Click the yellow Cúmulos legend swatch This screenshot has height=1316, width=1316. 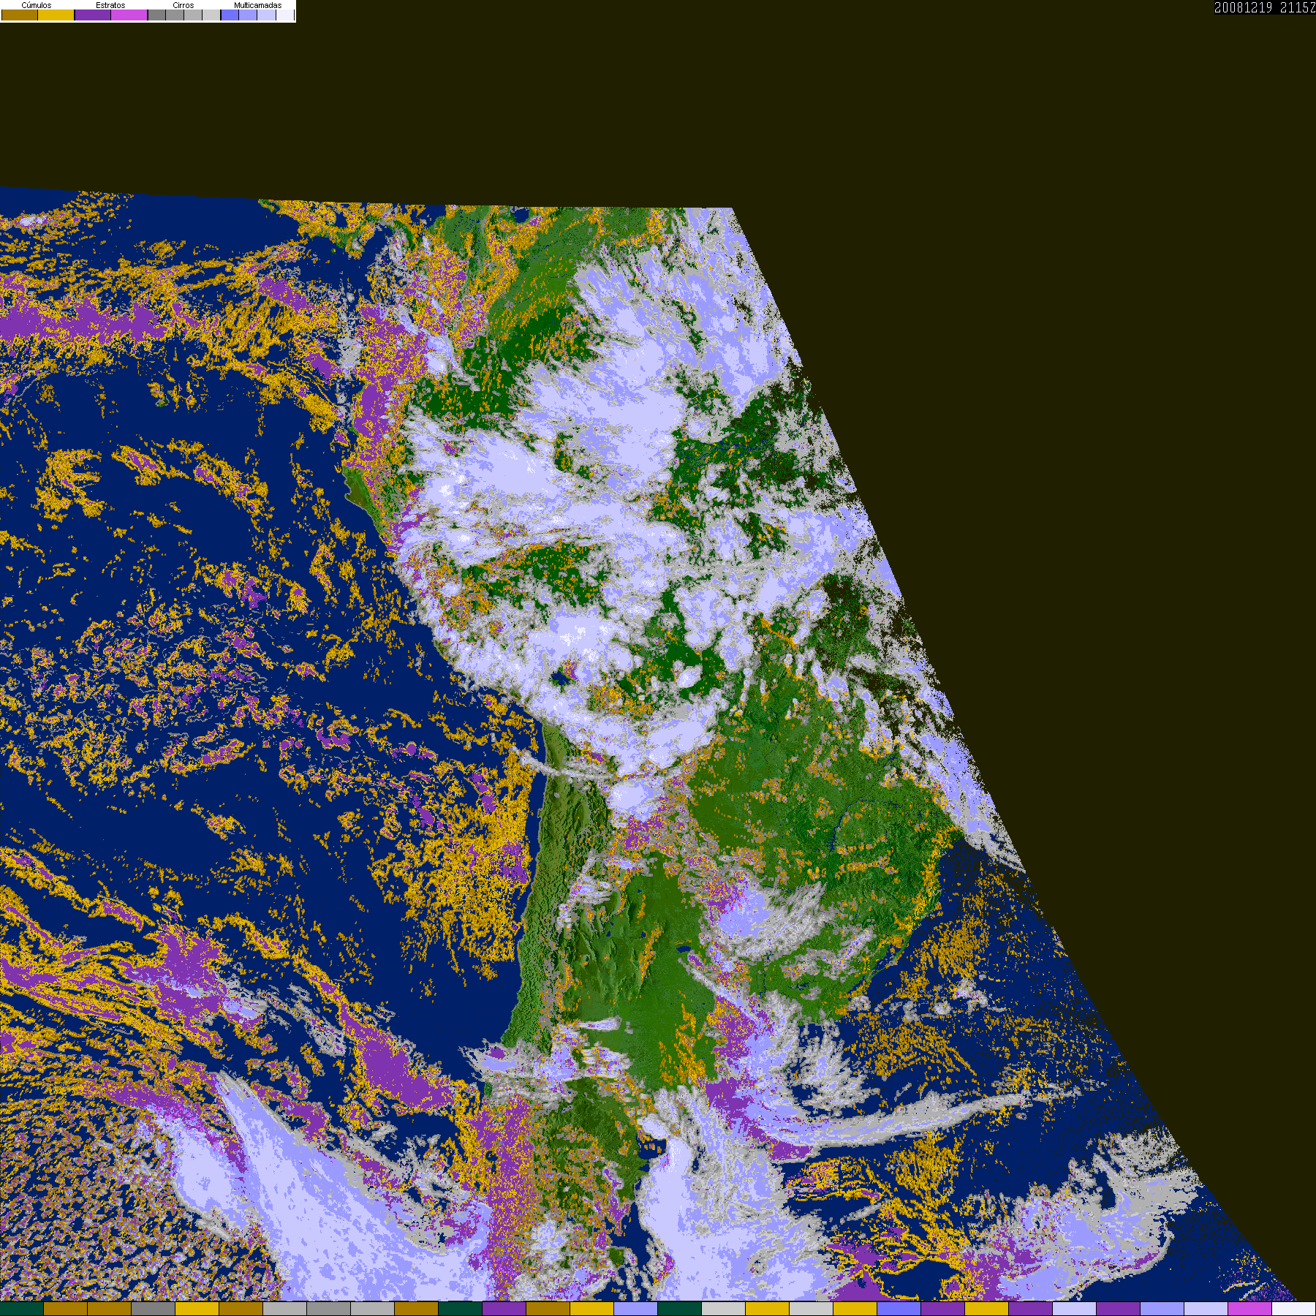56,15
